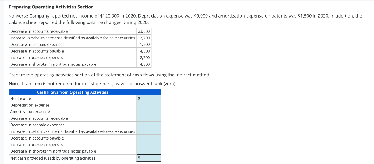Click 'Increase in debt investments' label in data table

pos(73,38)
